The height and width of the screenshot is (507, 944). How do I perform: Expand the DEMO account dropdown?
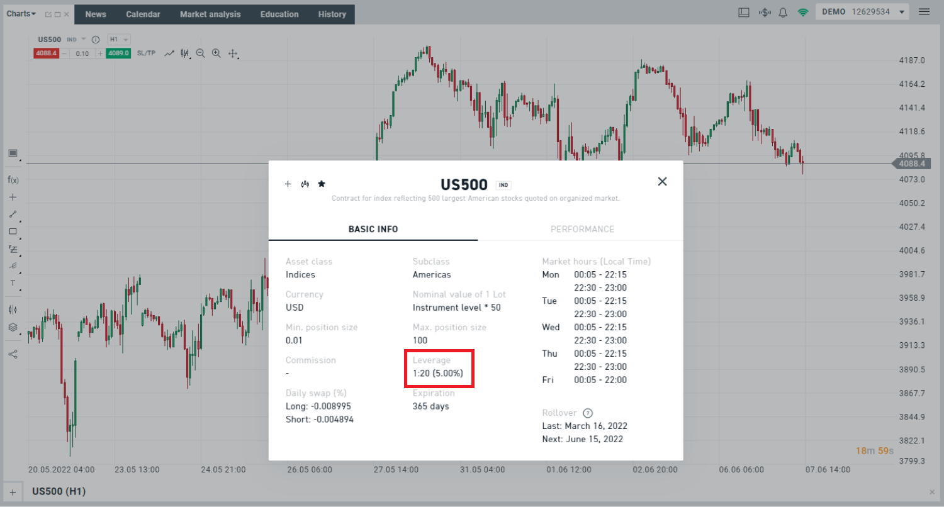pyautogui.click(x=902, y=13)
